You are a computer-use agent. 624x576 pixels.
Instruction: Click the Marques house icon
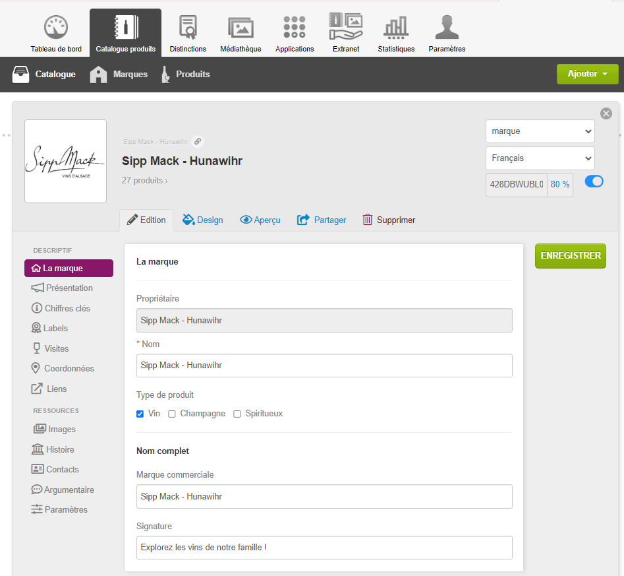pyautogui.click(x=98, y=74)
